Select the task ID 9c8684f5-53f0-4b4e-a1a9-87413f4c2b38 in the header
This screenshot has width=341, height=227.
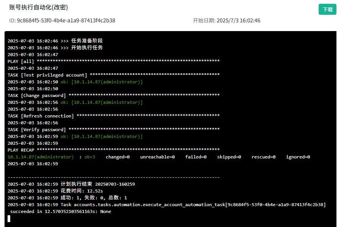tap(66, 20)
